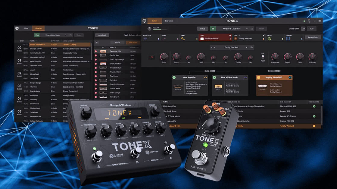Sort tone models by Name column in Librarian

pyautogui.click(x=113, y=48)
